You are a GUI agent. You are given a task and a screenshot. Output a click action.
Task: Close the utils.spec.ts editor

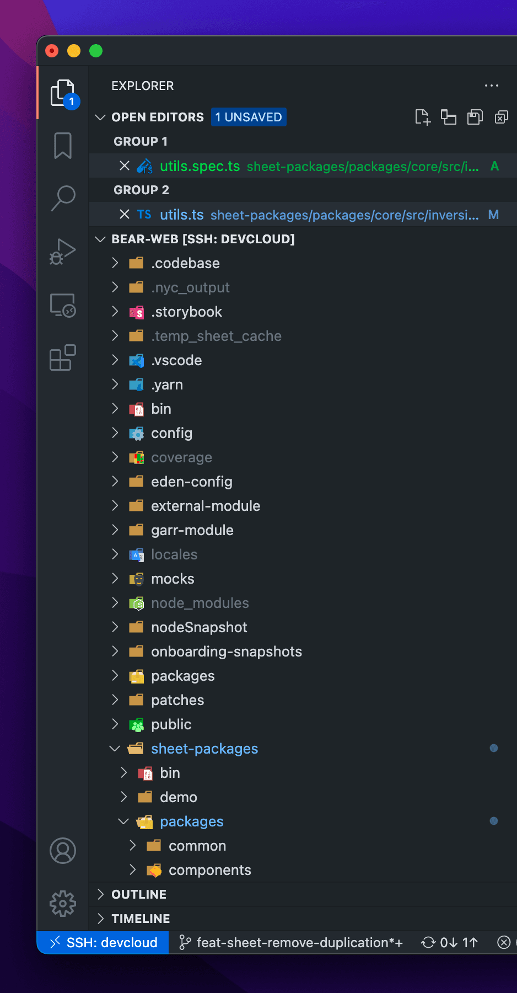[x=125, y=166]
